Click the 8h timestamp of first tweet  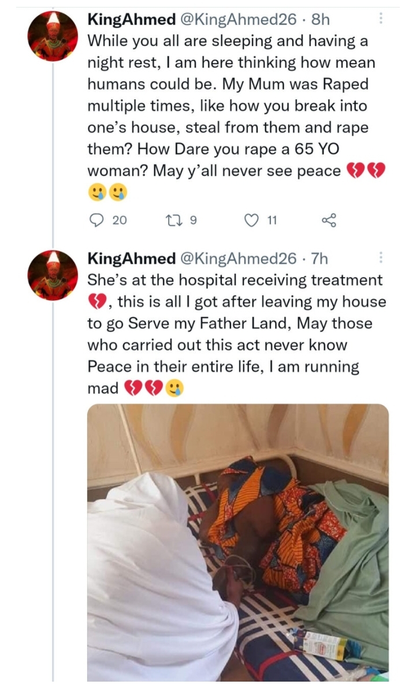321,20
